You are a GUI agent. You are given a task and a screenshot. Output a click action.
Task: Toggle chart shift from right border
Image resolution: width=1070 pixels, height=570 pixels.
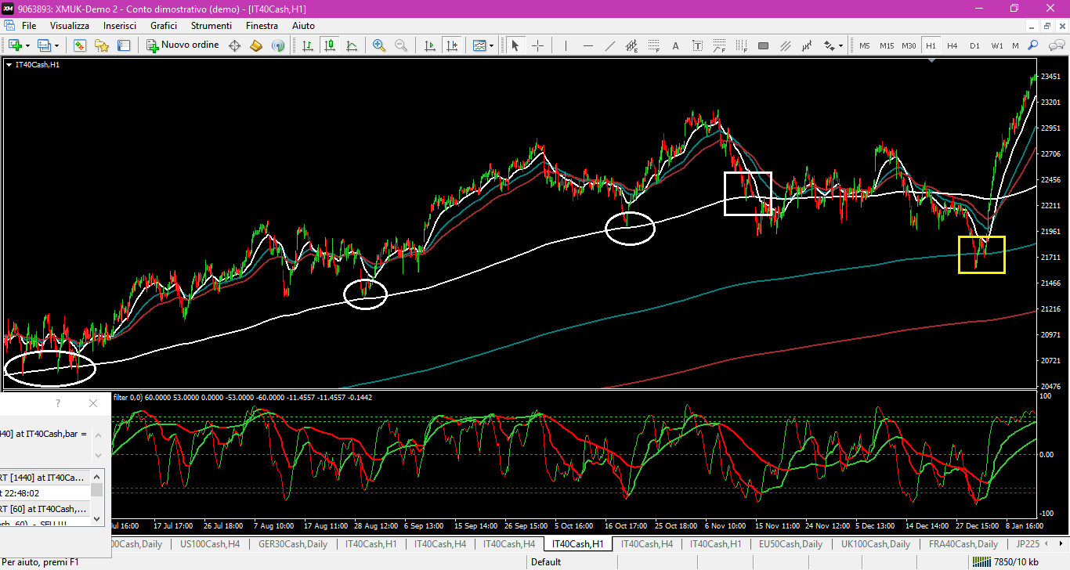click(451, 45)
